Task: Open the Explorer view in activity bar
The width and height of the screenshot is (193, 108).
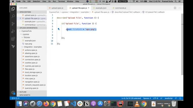Action: click(13, 9)
